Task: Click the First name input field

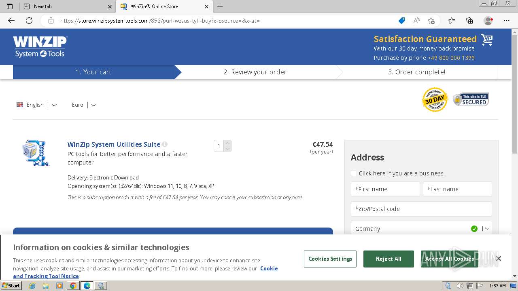Action: 385,189
